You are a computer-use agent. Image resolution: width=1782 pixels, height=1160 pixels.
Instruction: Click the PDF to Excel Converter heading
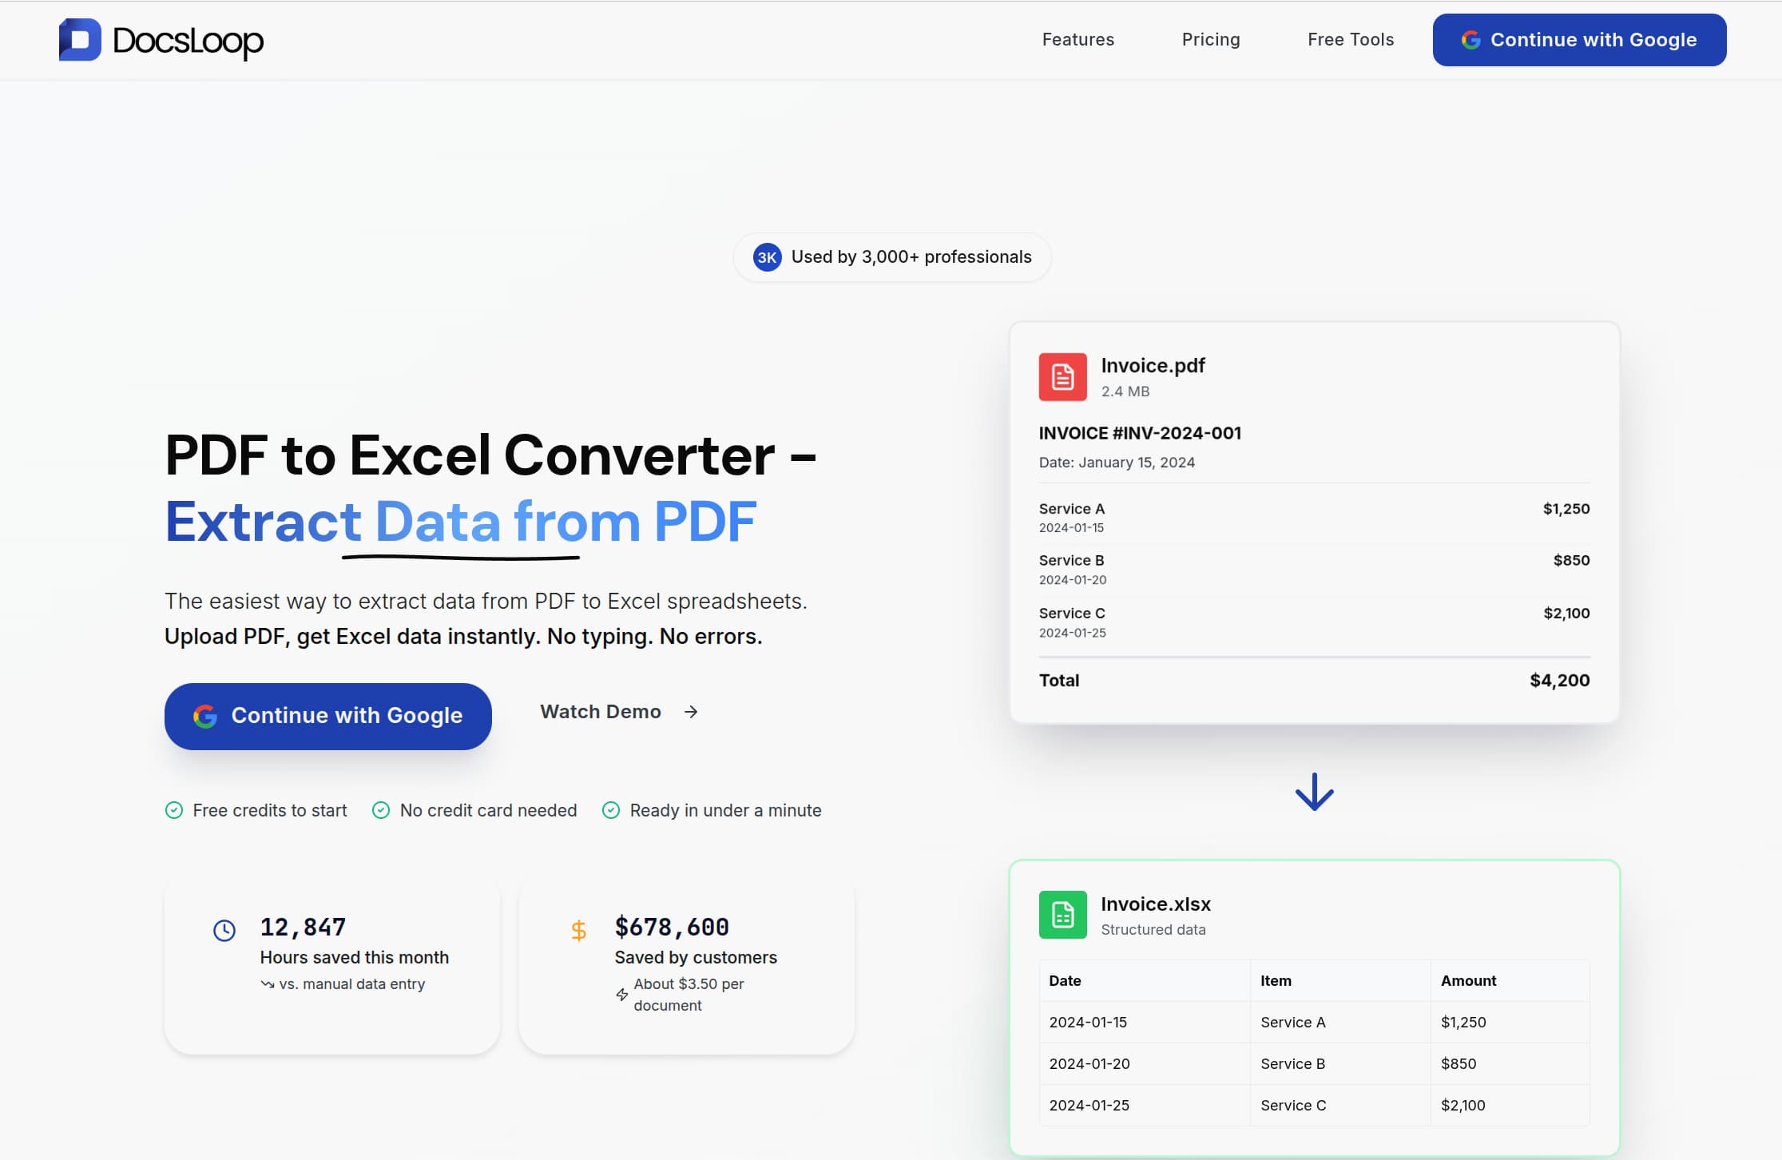pyautogui.click(x=490, y=455)
